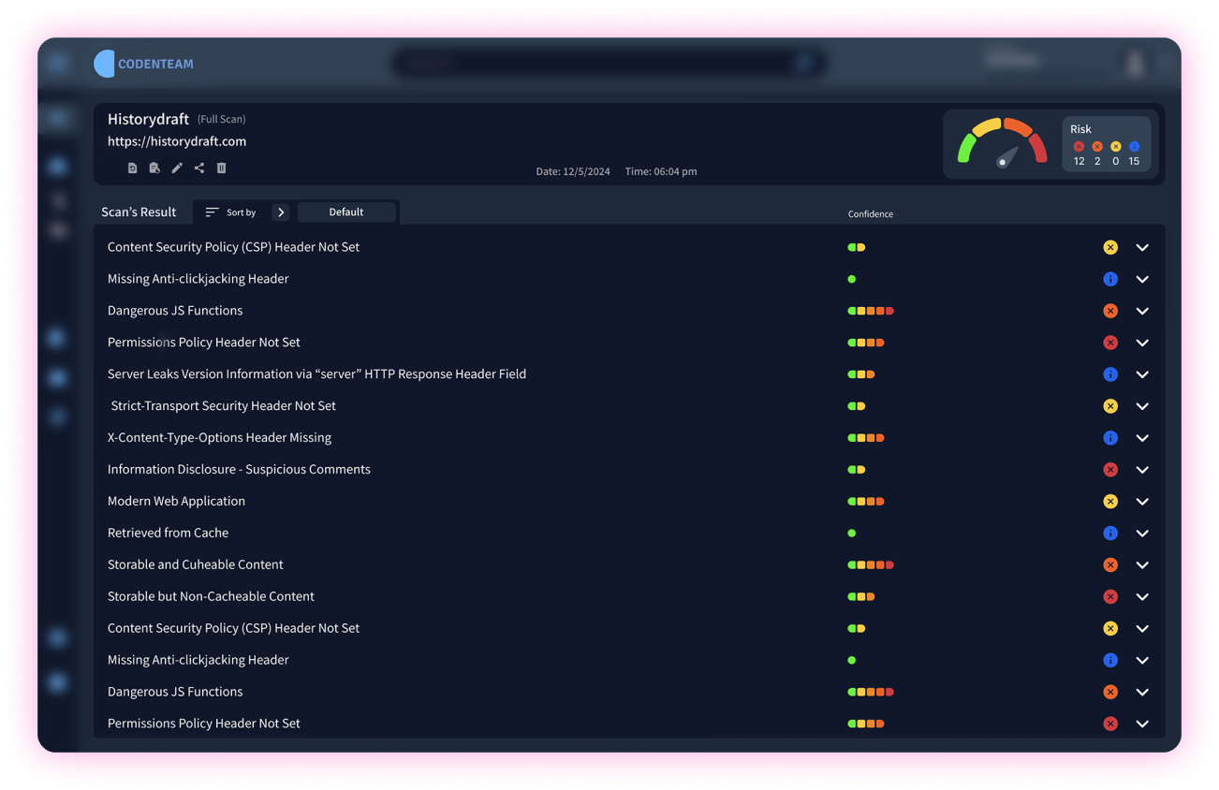The height and width of the screenshot is (790, 1219).
Task: Select the Storable but Non-Cacheable Content finding
Action: click(211, 597)
